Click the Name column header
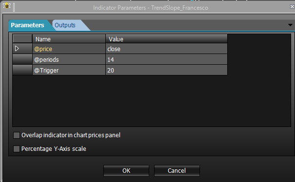The height and width of the screenshot is (182, 295). 69,39
